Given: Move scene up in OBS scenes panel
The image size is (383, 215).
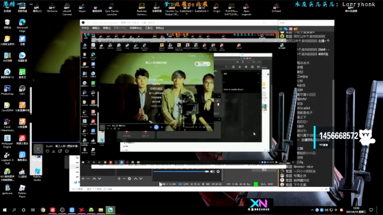Looking at the screenshot, I should pos(94,179).
